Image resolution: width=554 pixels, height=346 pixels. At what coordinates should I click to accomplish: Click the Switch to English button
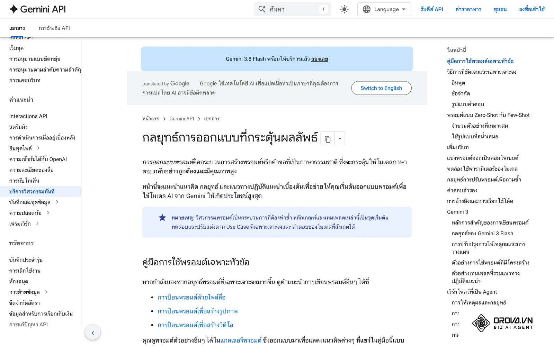pyautogui.click(x=381, y=88)
